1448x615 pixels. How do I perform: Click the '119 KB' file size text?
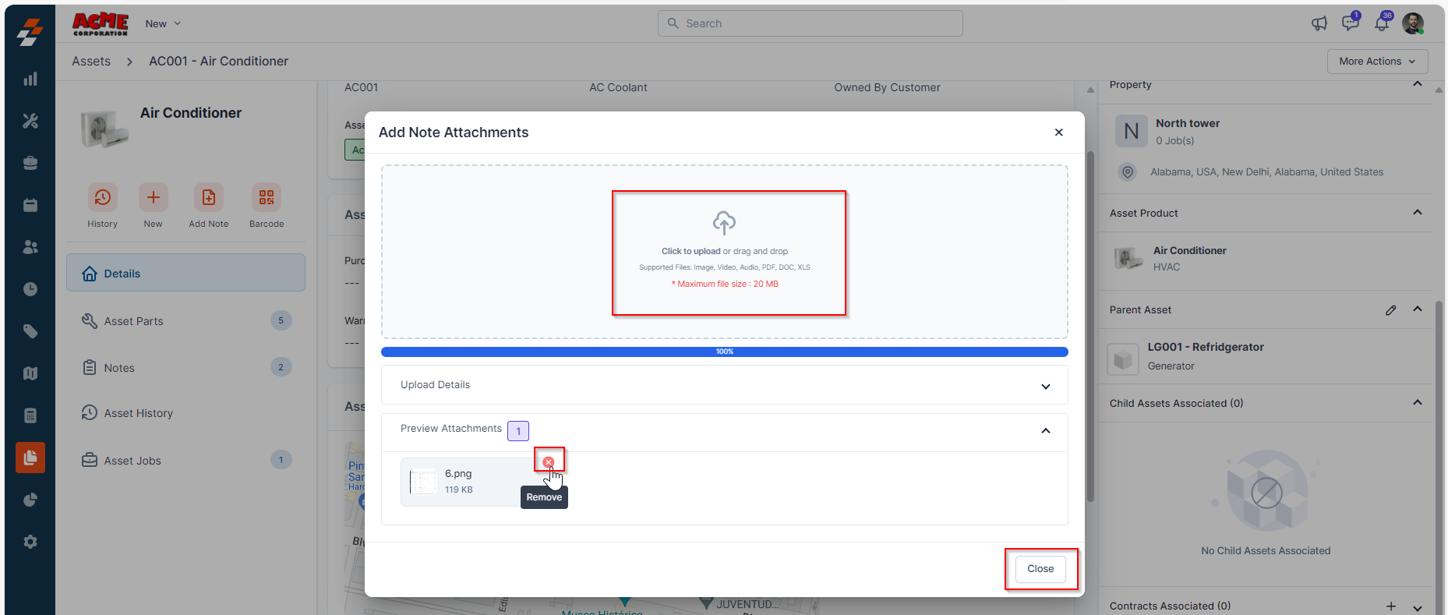point(459,490)
